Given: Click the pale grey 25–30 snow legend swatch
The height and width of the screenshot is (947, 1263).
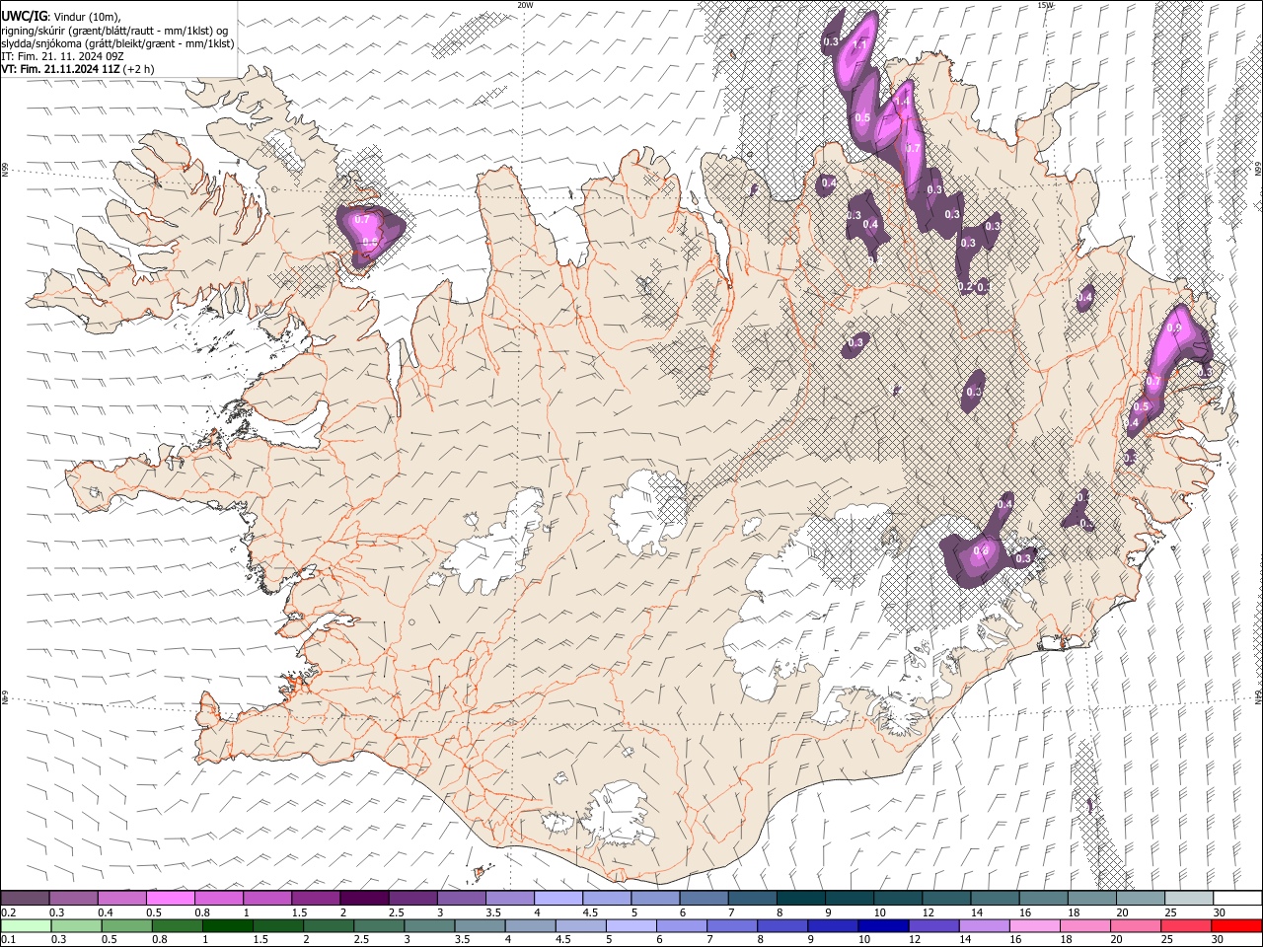Looking at the screenshot, I should (x=1189, y=898).
